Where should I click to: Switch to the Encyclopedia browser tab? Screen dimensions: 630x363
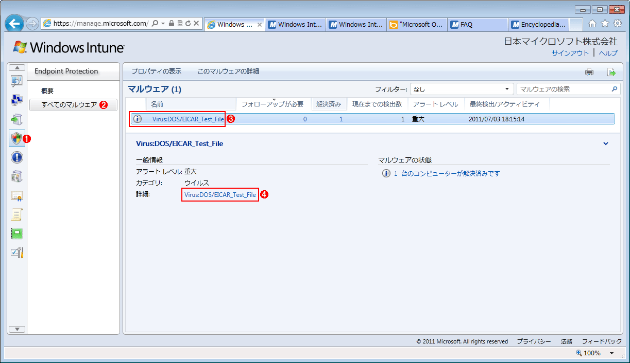[x=539, y=24]
